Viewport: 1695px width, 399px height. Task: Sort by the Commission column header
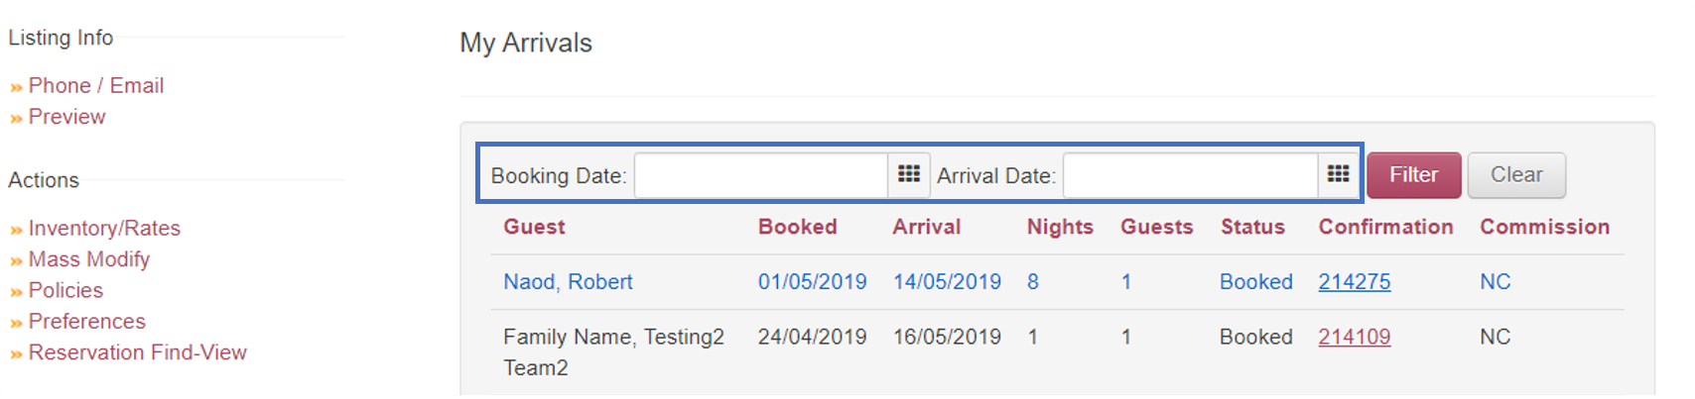pos(1544,227)
